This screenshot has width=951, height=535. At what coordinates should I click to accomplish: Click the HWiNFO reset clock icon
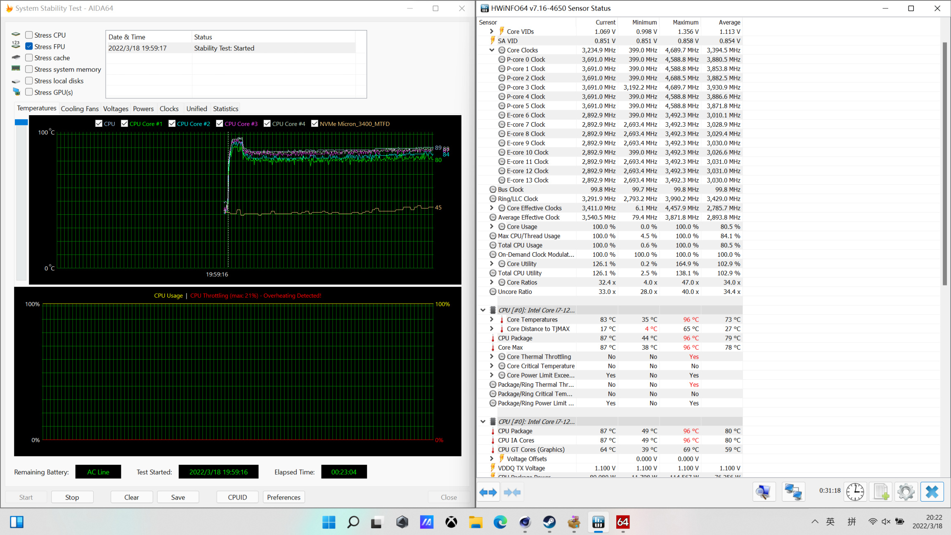(x=855, y=492)
